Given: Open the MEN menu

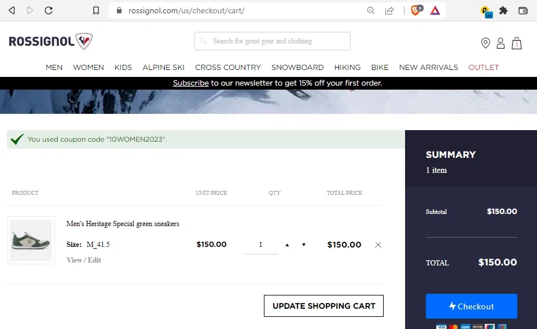Looking at the screenshot, I should coord(54,68).
